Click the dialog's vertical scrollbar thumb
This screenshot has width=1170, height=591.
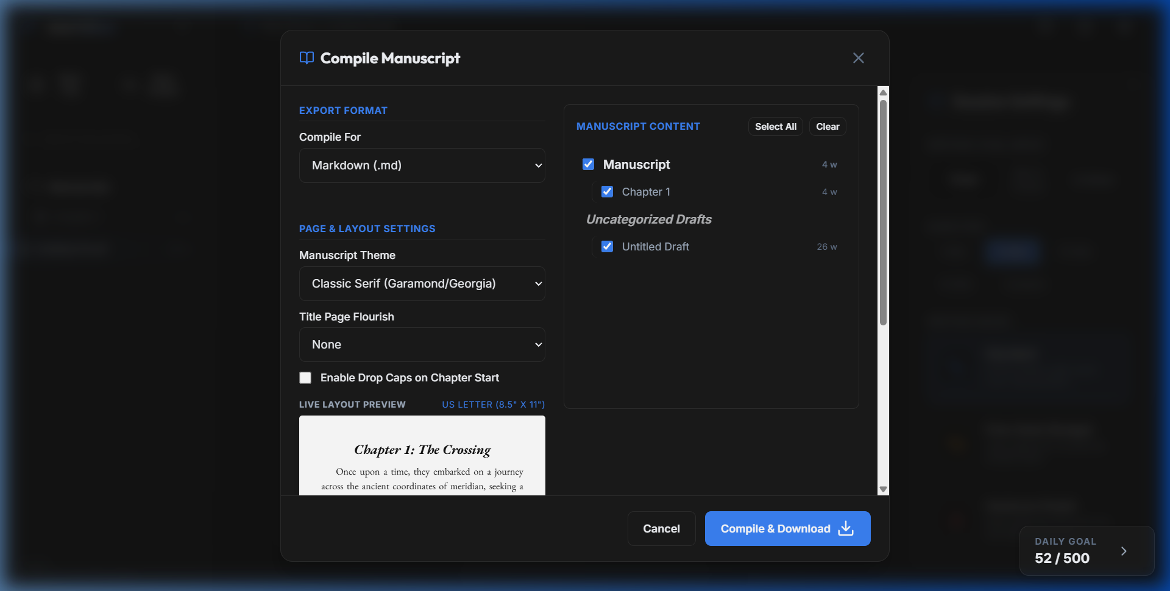click(883, 212)
